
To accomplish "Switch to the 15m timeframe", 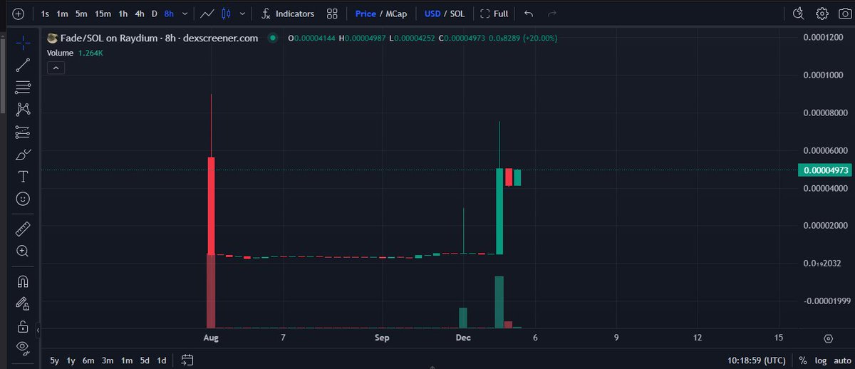I will [x=103, y=14].
